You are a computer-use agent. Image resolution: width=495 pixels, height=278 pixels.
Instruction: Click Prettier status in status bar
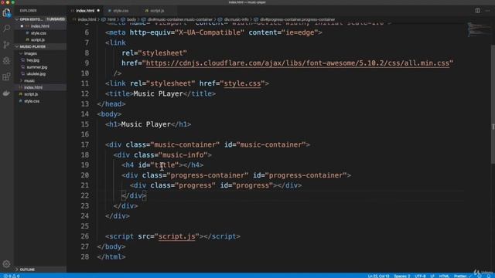(x=462, y=276)
